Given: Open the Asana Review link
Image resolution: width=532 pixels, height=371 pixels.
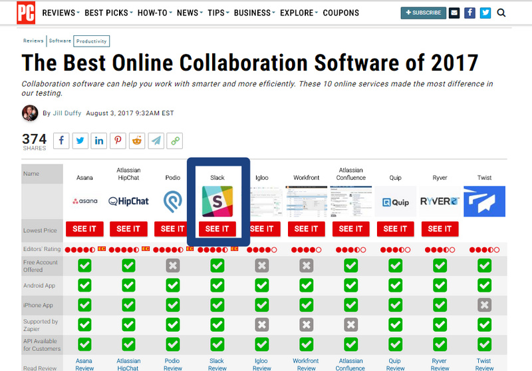Looking at the screenshot, I should (x=84, y=364).
